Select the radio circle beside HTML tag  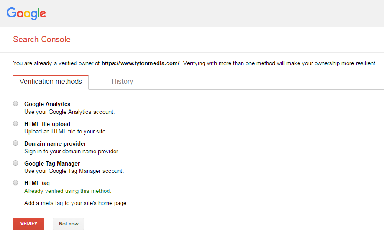(x=16, y=183)
